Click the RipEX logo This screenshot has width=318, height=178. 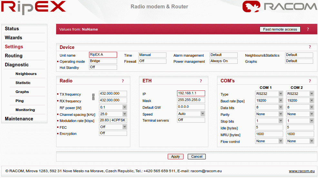coord(34,7)
